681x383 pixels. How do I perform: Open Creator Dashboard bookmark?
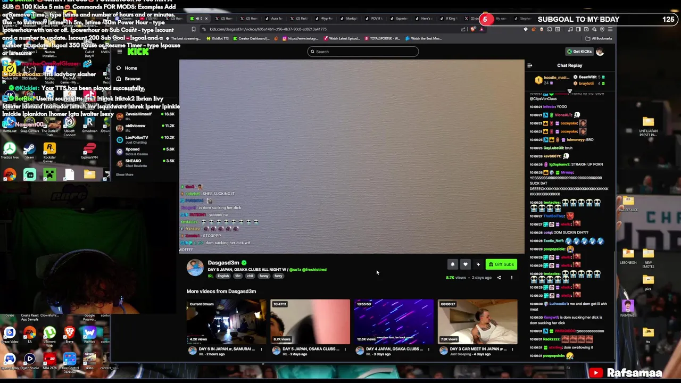[252, 38]
